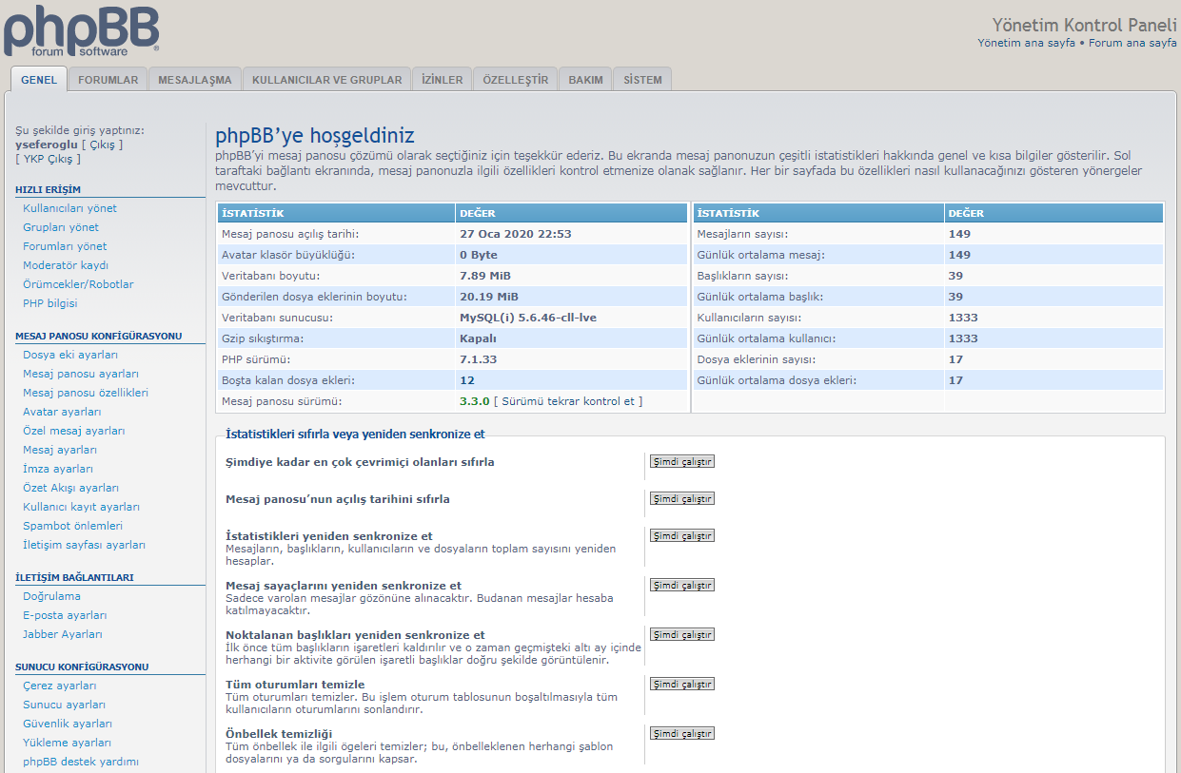This screenshot has height=773, width=1181.
Task: Select the attachments size value 20.19 MiB
Action: tap(489, 297)
